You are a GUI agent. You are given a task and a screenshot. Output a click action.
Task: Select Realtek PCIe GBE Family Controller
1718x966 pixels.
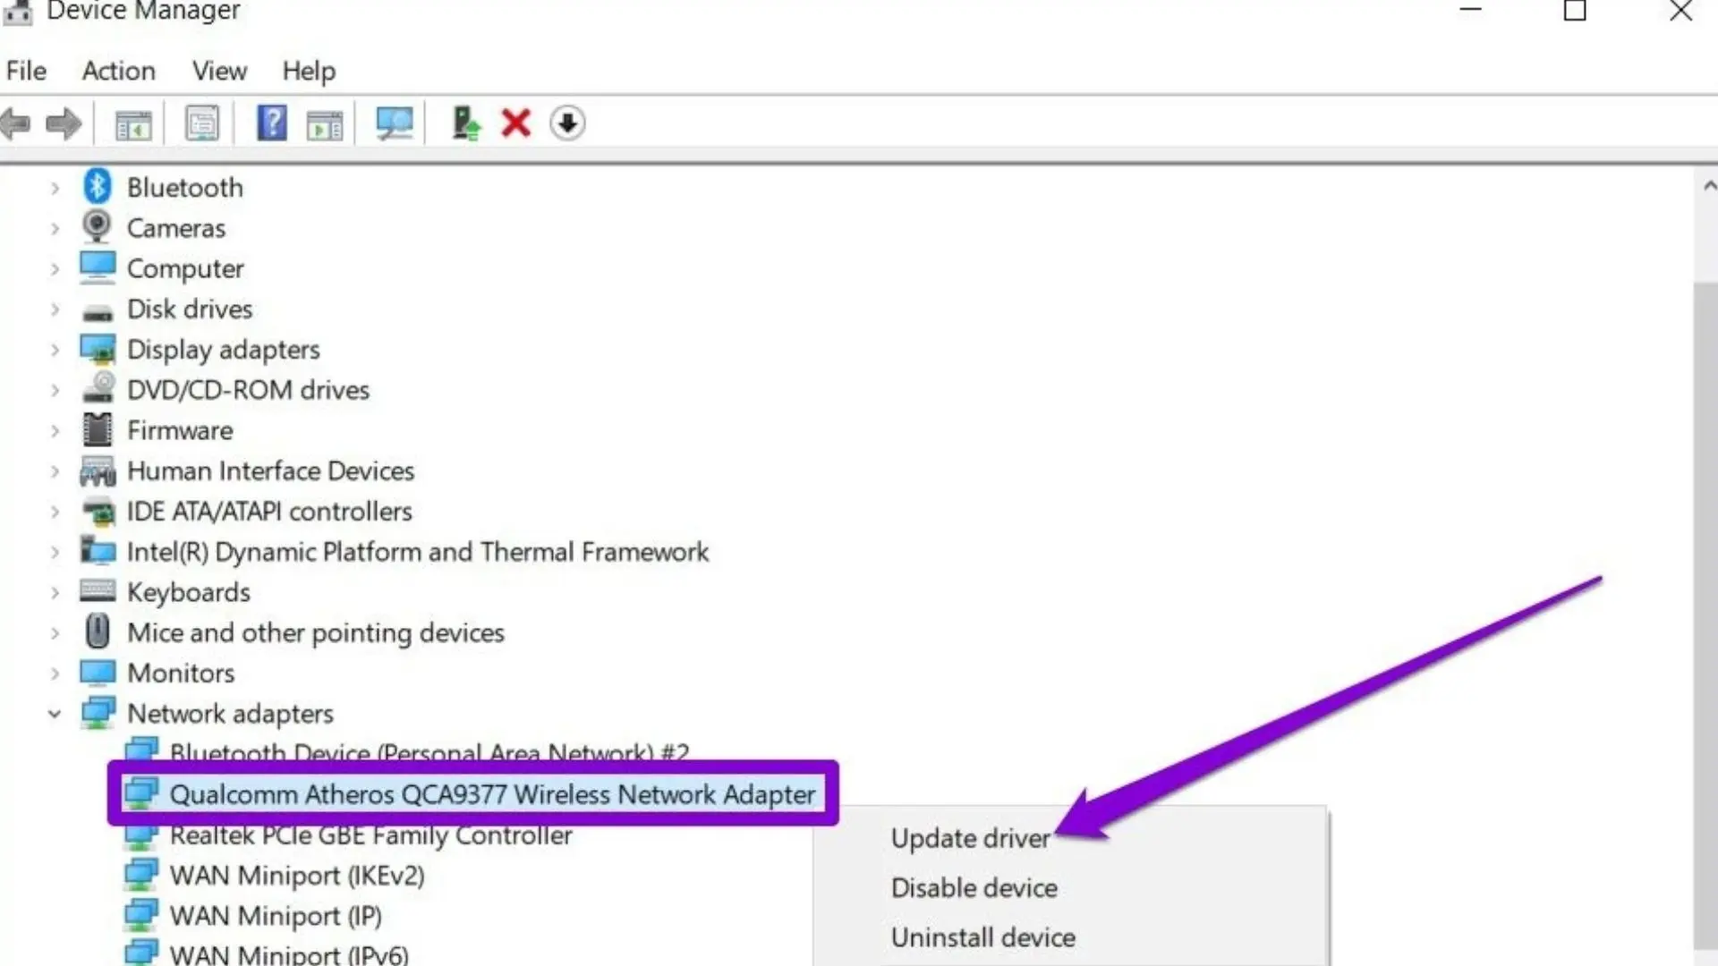point(370,835)
